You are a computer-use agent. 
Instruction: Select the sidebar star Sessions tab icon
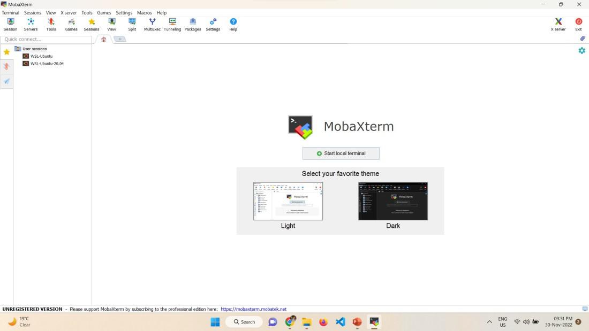click(x=7, y=52)
